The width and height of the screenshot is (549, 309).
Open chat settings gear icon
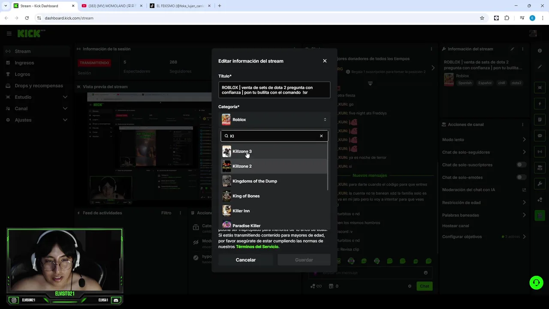point(410,286)
